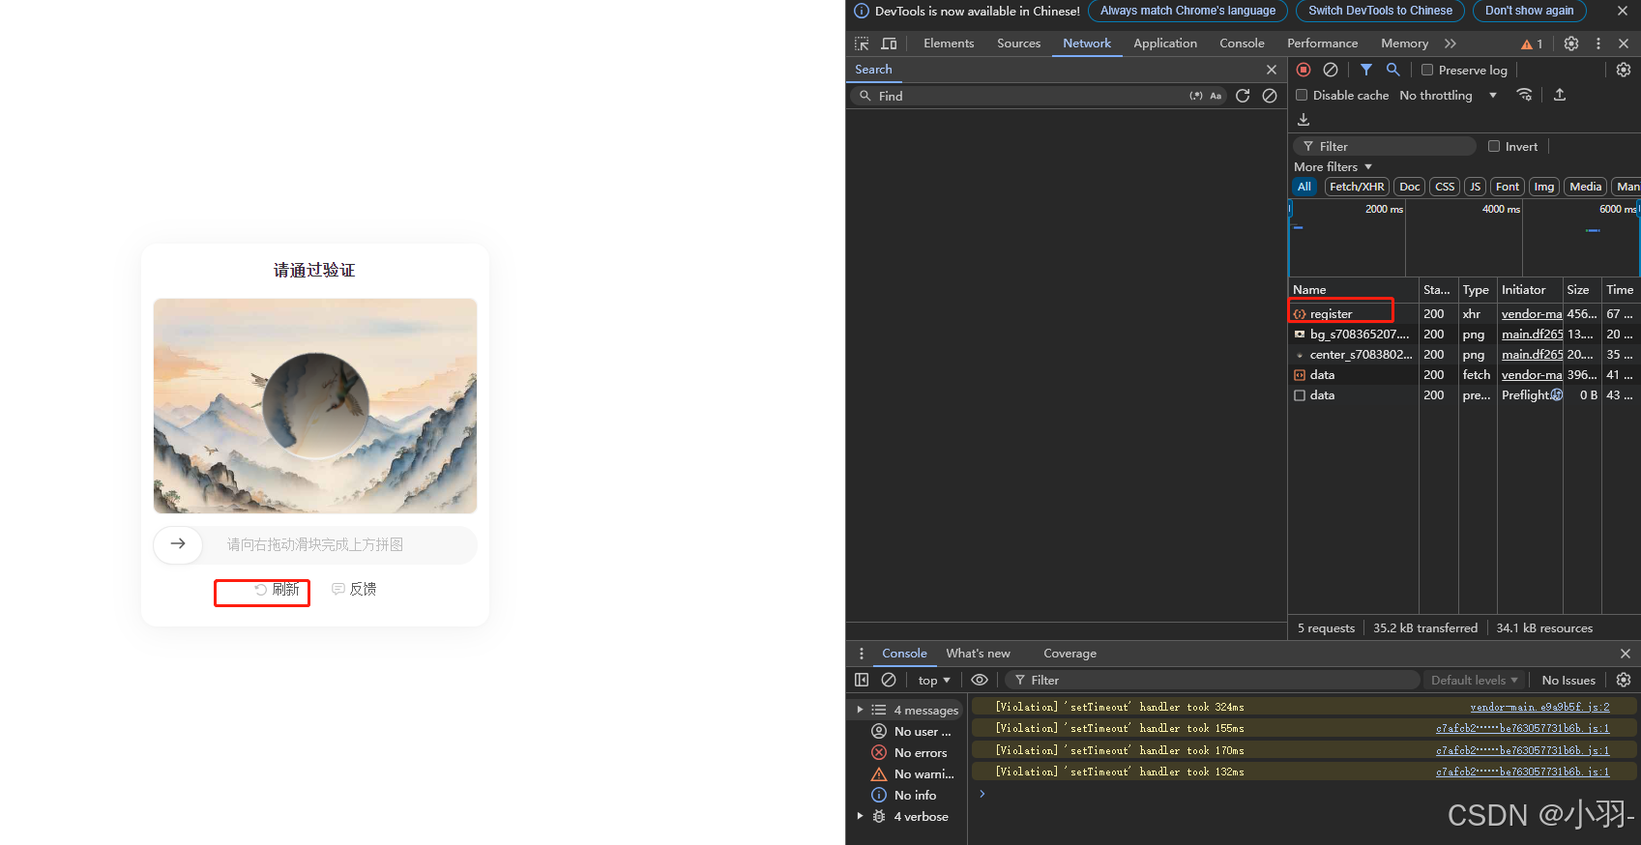Enable Disable cache checkbox

[1302, 95]
